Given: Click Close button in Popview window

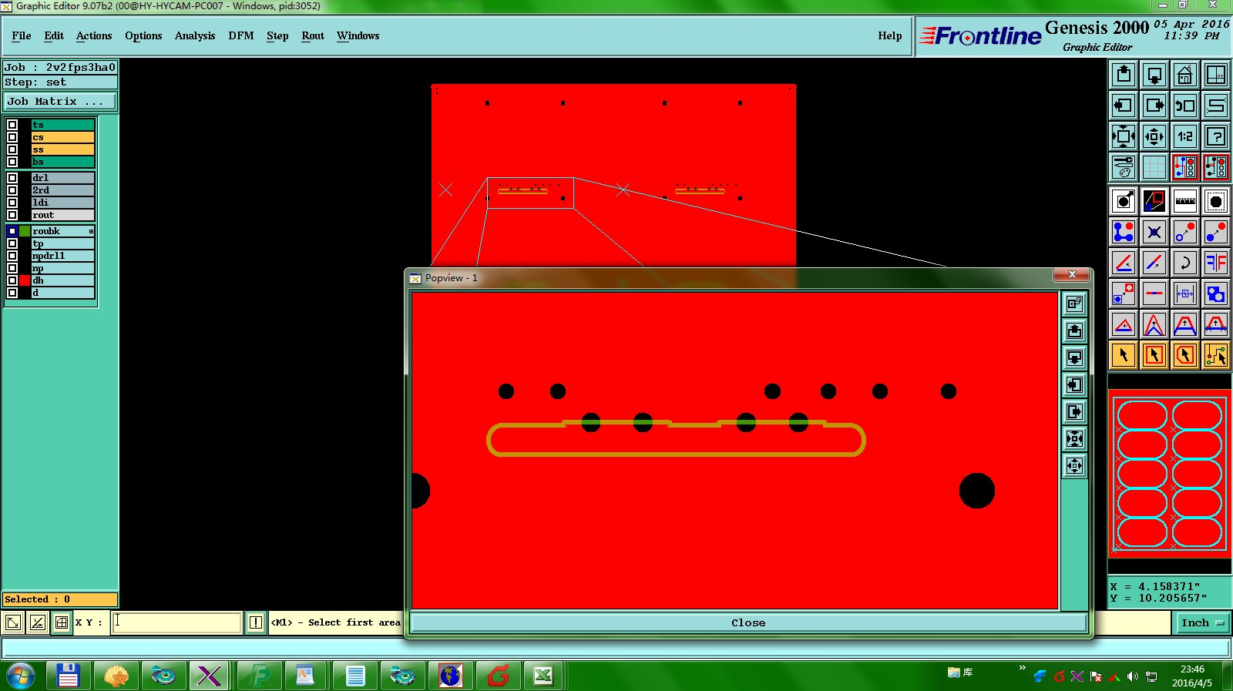Looking at the screenshot, I should click(x=748, y=622).
